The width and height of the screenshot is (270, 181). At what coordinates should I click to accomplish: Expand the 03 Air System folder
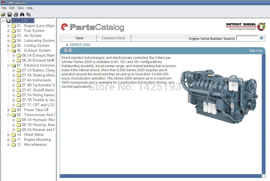click(8, 36)
